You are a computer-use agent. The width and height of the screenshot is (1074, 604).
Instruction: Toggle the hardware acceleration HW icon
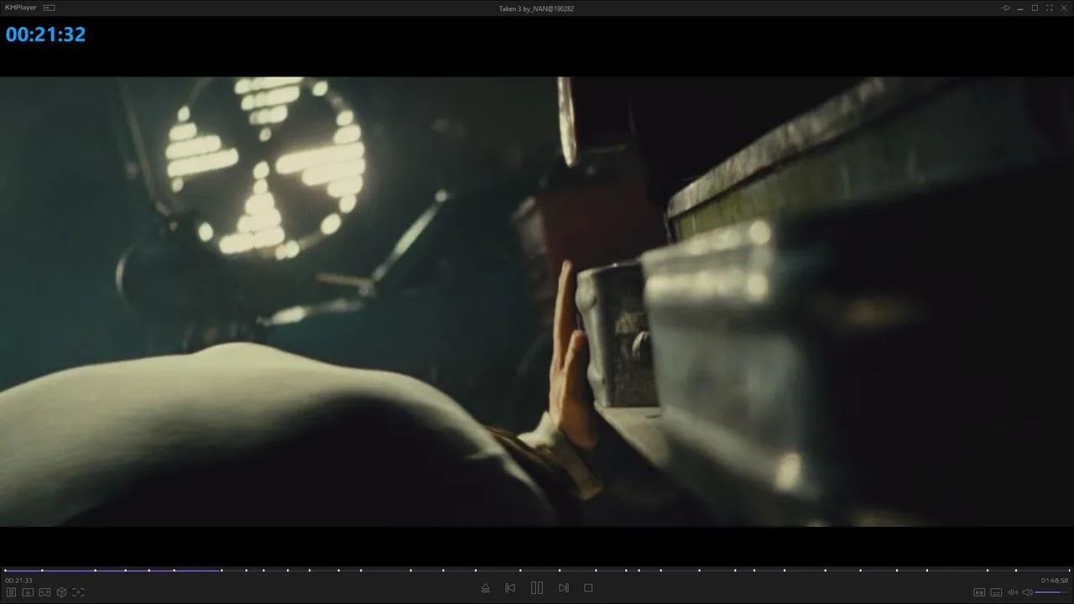tap(979, 592)
